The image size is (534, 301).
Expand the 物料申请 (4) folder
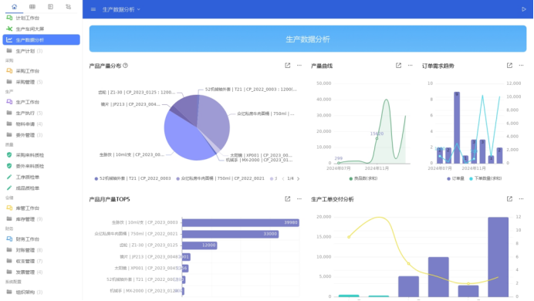(x=41, y=124)
